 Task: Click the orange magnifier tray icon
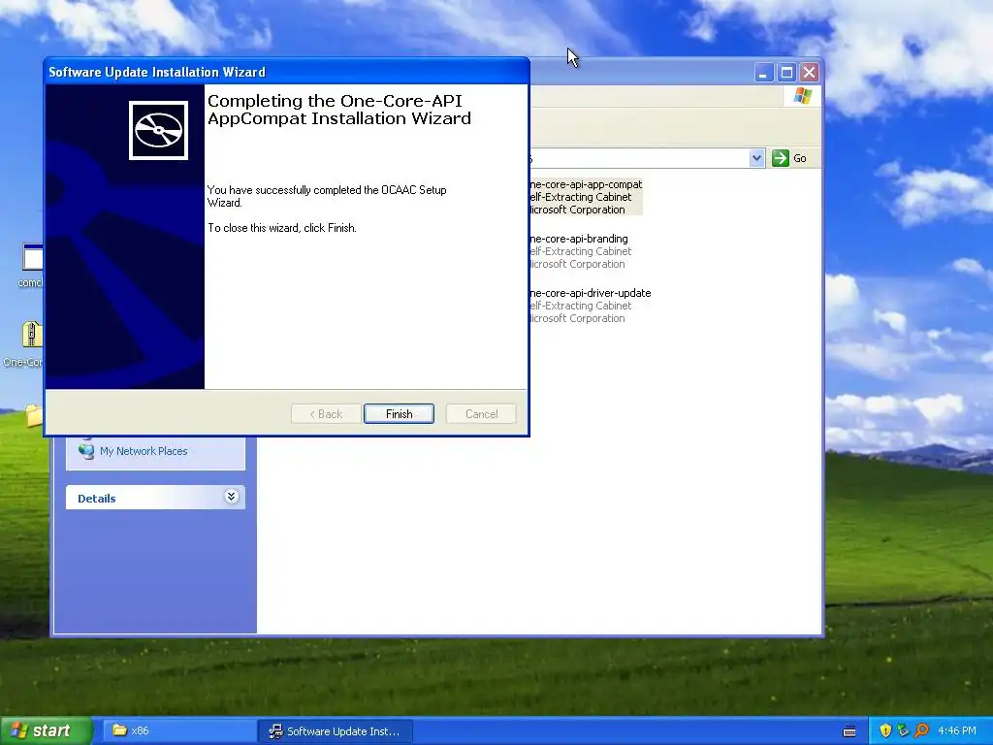[x=921, y=730]
